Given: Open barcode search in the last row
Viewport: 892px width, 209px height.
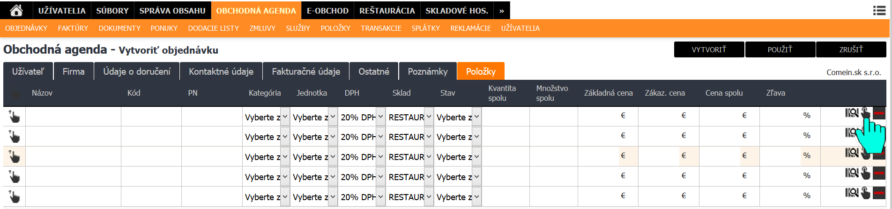Looking at the screenshot, I should point(852,193).
